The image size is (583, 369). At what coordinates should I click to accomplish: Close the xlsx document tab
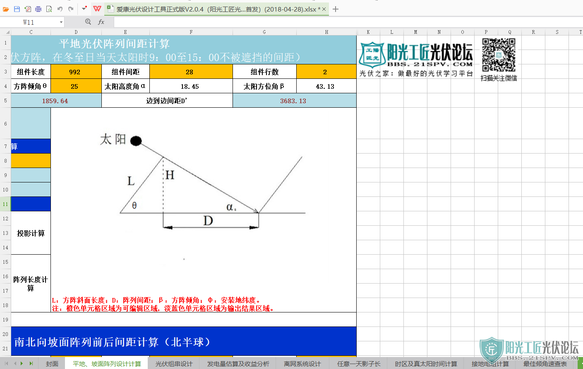point(324,9)
